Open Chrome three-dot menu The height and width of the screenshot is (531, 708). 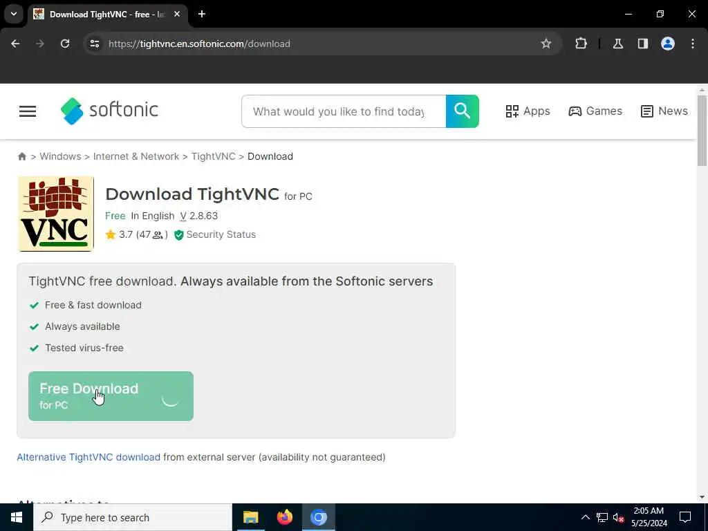pos(693,44)
